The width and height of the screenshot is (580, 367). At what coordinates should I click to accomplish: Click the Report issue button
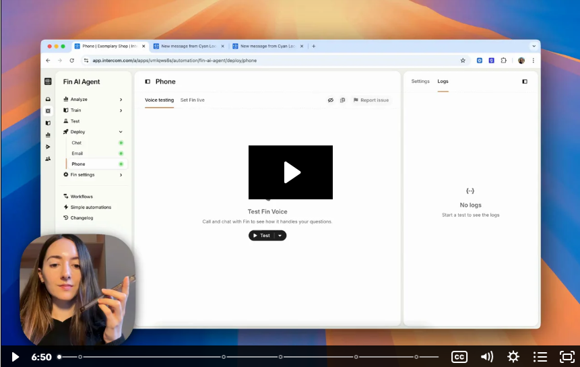(x=371, y=100)
